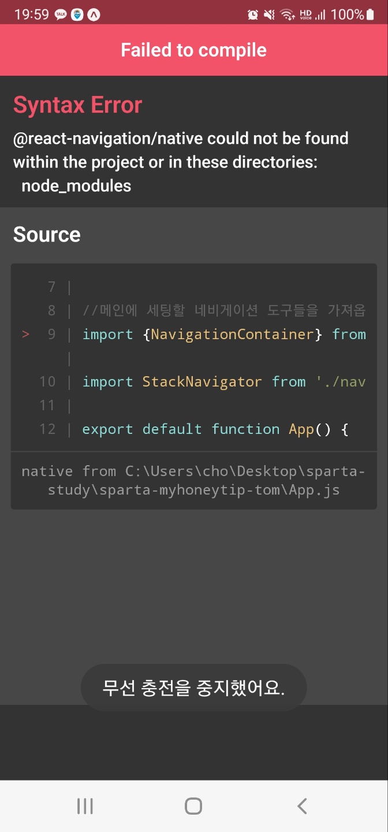This screenshot has width=388, height=832.
Task: Tap the KakaoTalk notification icon
Action: tap(61, 14)
